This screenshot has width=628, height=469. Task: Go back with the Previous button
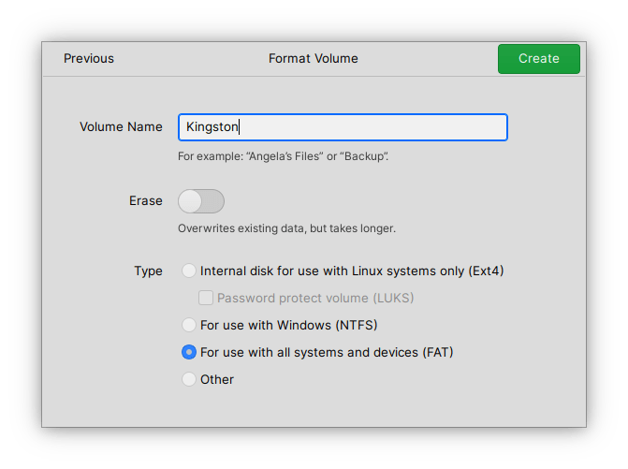coord(89,58)
